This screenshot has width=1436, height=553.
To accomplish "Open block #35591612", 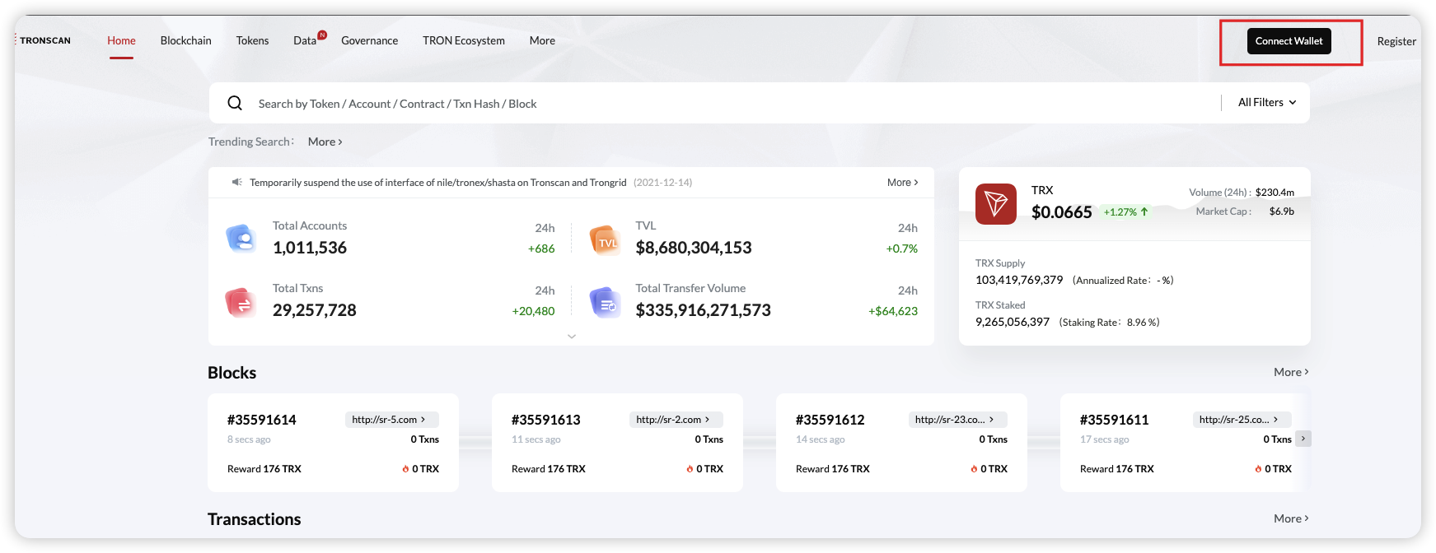I will tap(830, 420).
